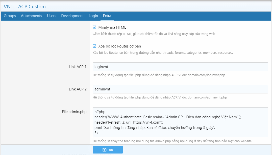Viewport: 272px width, 155px height.
Task: Toggle the Minify mã HTML checkbox
Action: click(x=94, y=27)
